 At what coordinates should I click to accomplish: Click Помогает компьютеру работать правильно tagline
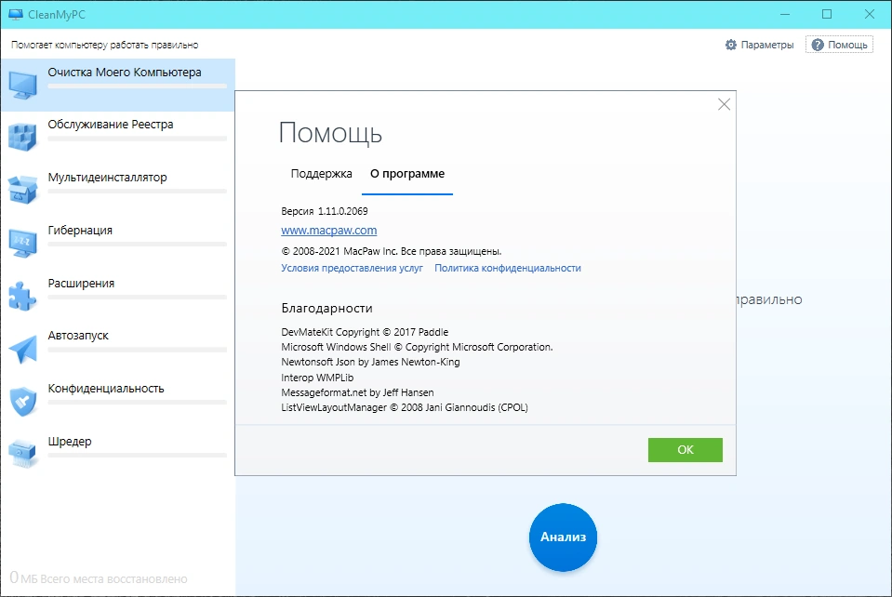105,45
